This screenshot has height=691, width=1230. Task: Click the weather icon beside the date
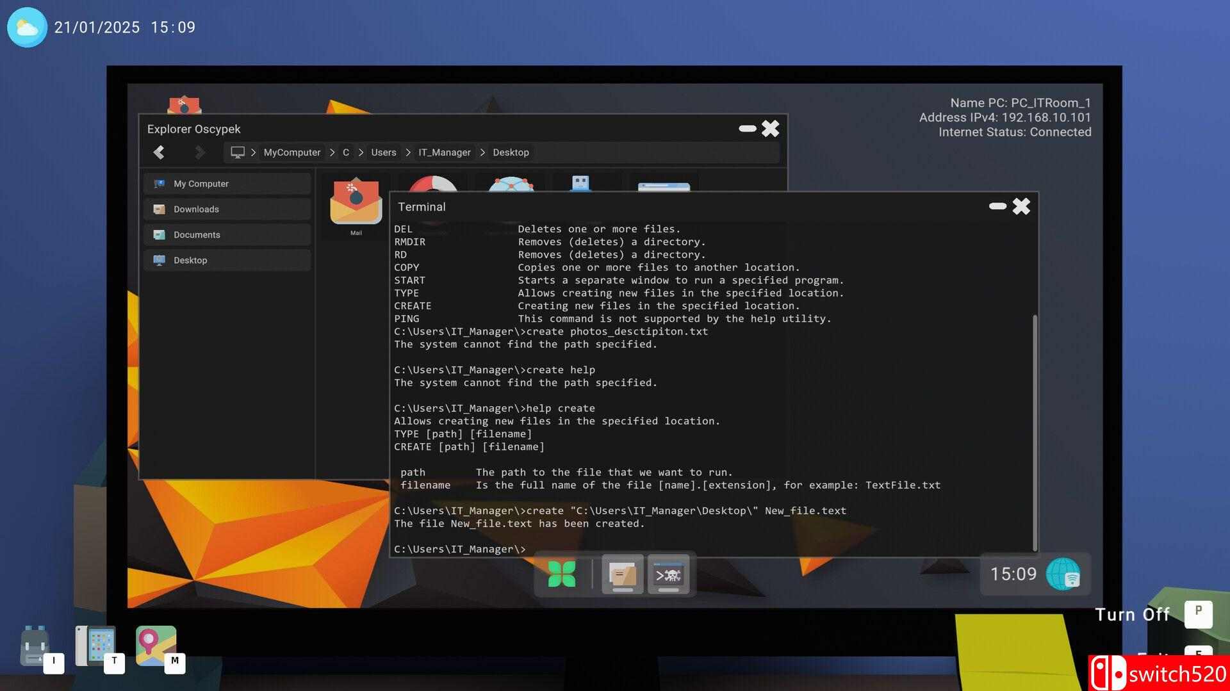click(x=27, y=28)
